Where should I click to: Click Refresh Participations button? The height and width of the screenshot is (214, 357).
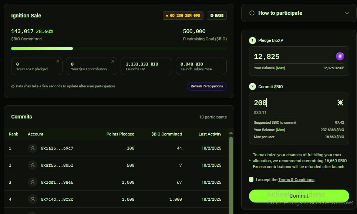[207, 86]
